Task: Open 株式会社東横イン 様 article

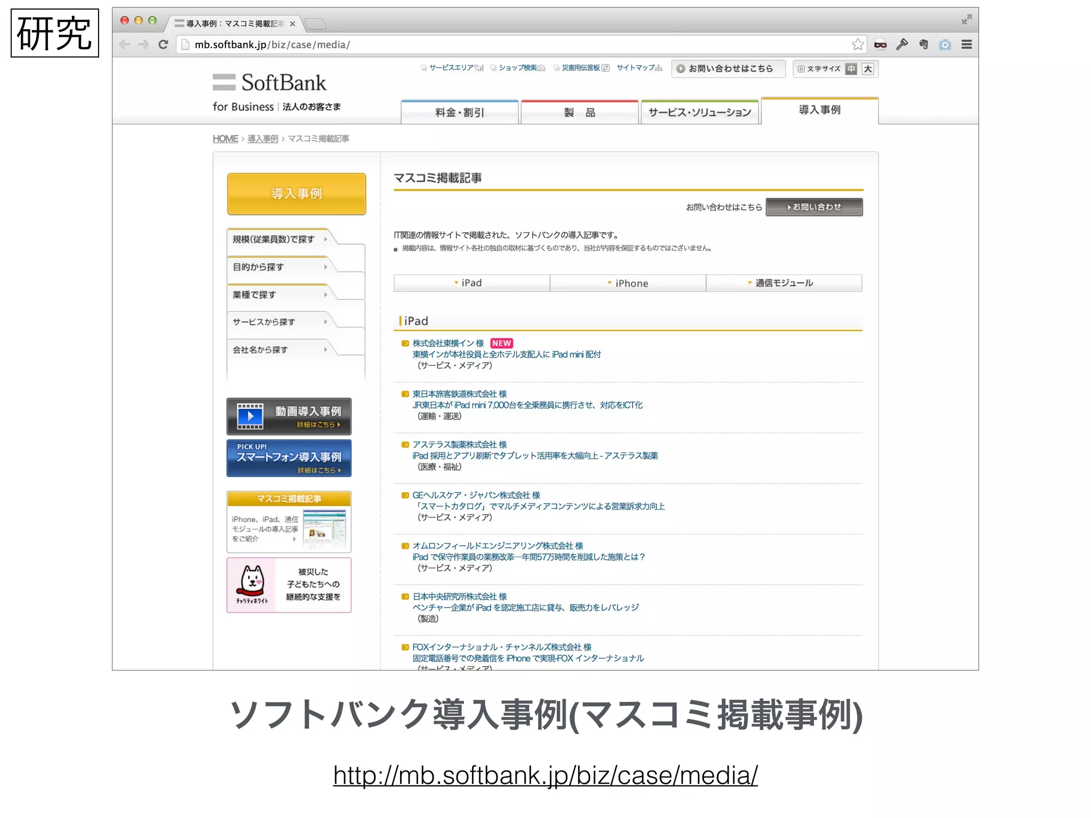Action: tap(448, 343)
